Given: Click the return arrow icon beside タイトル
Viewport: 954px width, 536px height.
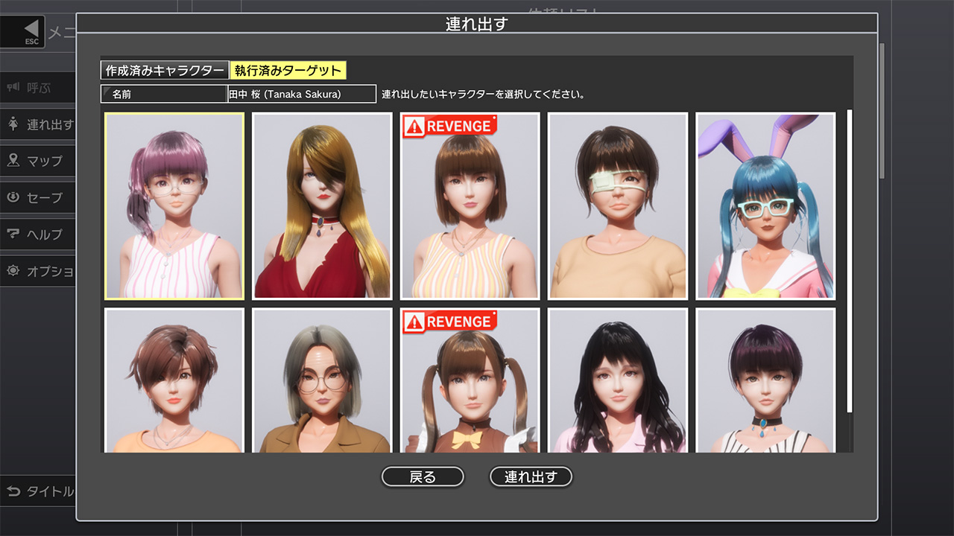Looking at the screenshot, I should 13,491.
